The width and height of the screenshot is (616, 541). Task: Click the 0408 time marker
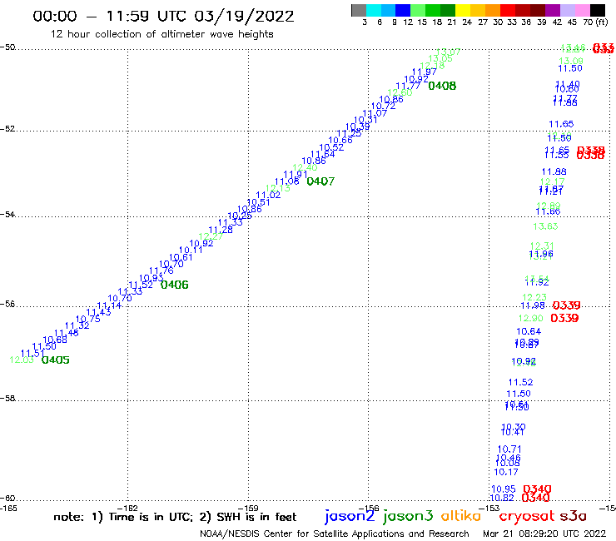click(x=442, y=86)
